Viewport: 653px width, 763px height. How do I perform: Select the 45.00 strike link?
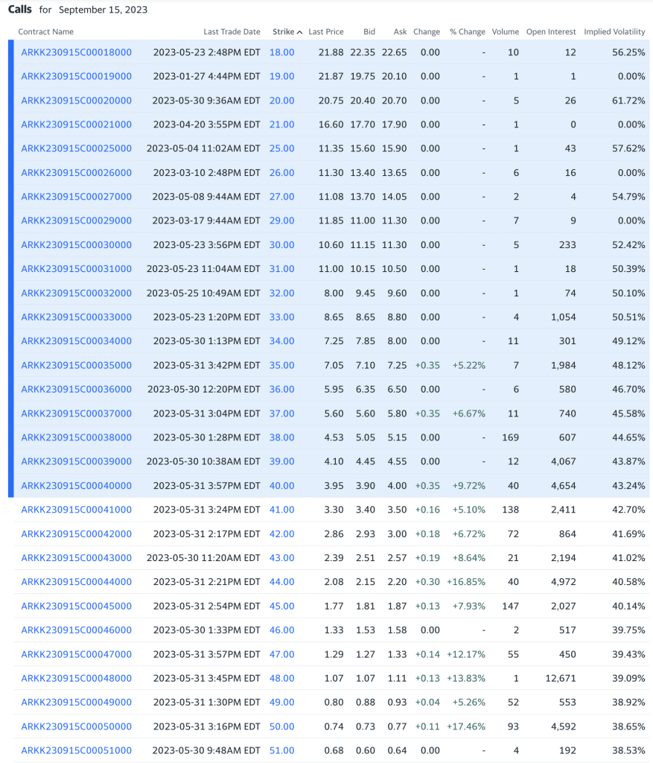pos(282,606)
